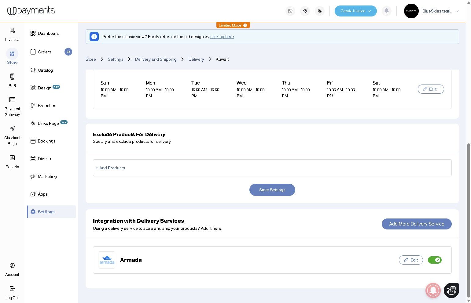Click the Limited Mode info icon
Screen dimensions: 471x303
coord(245,25)
